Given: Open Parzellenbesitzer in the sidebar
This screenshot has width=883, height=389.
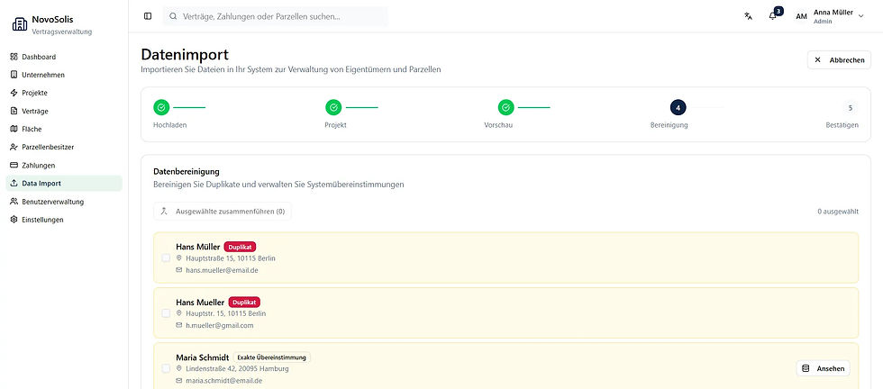Looking at the screenshot, I should pyautogui.click(x=64, y=147).
